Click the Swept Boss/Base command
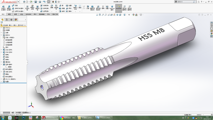This screenshot has height=120, width=213. point(15,6)
